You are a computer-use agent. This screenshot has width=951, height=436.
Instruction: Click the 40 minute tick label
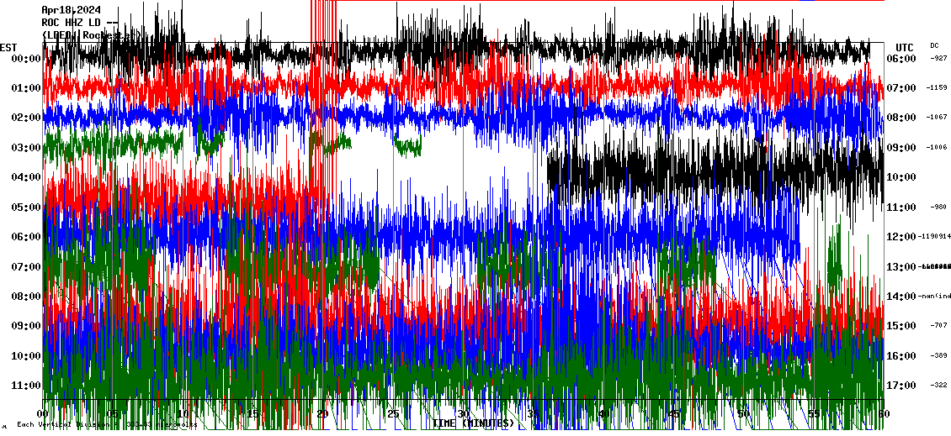click(603, 414)
